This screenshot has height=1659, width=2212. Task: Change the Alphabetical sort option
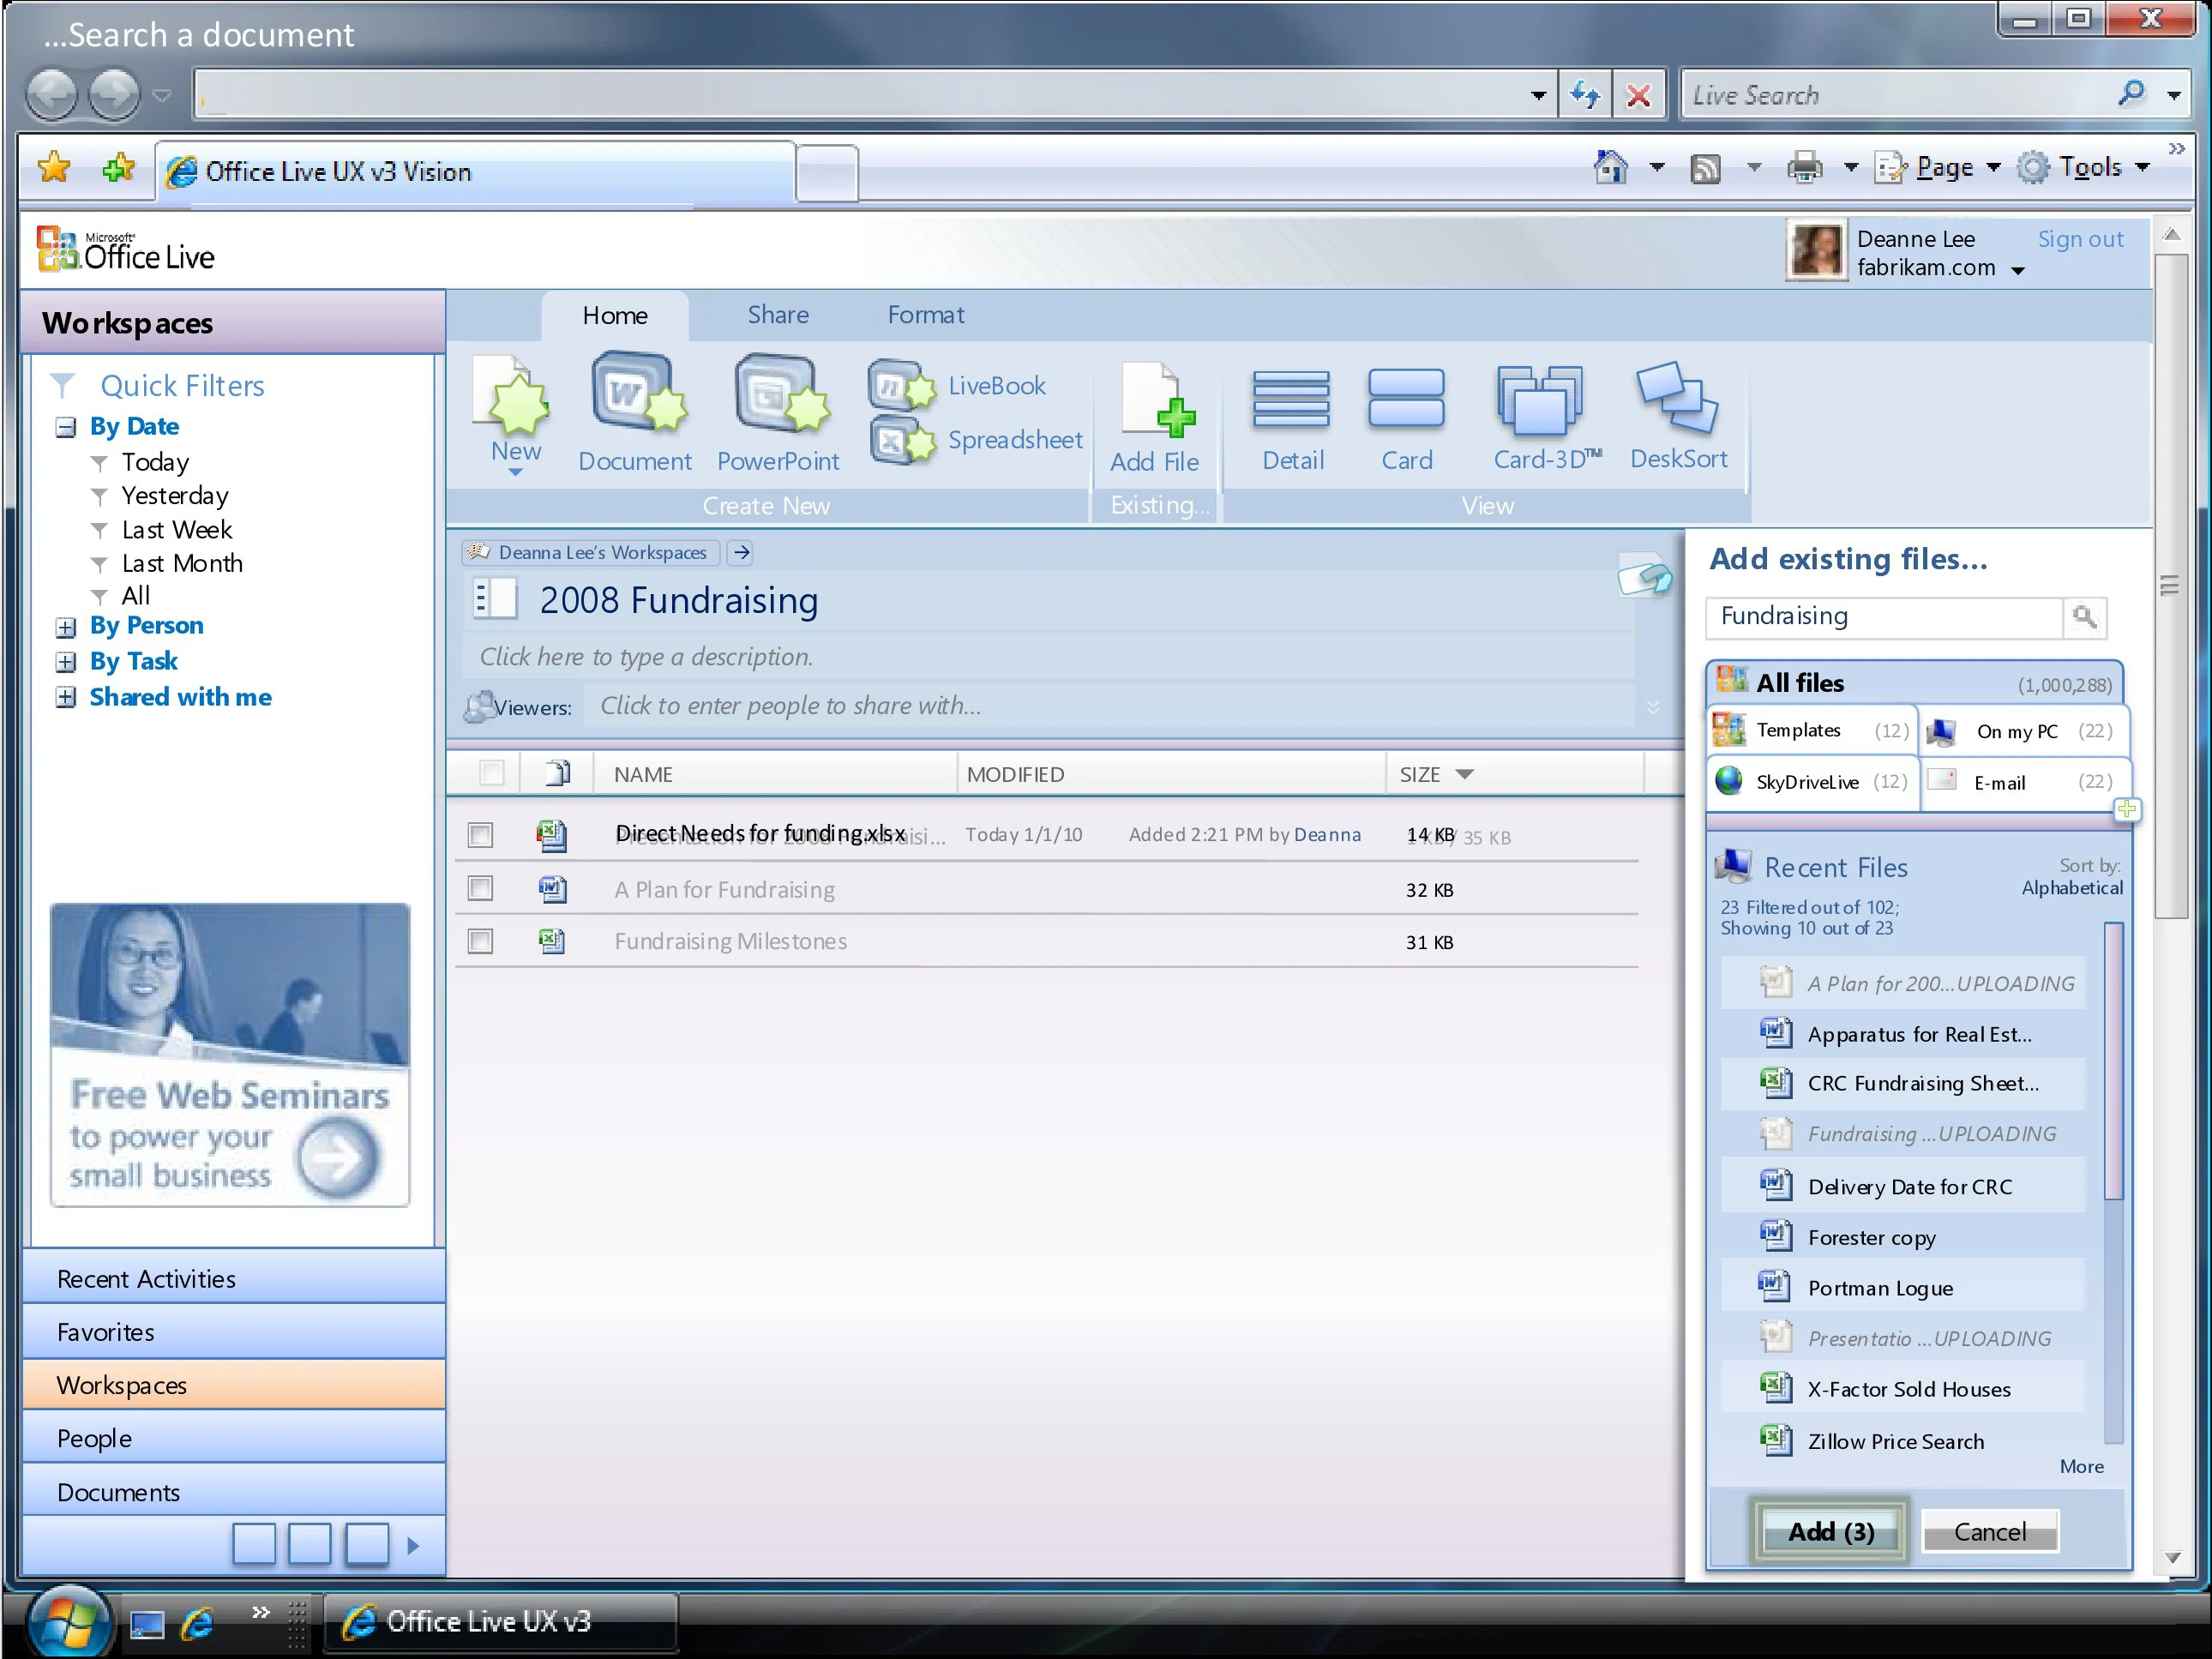click(x=2071, y=888)
